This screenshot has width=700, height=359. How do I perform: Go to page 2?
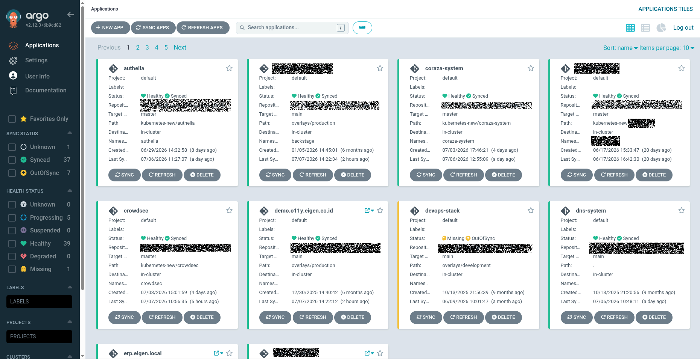138,48
